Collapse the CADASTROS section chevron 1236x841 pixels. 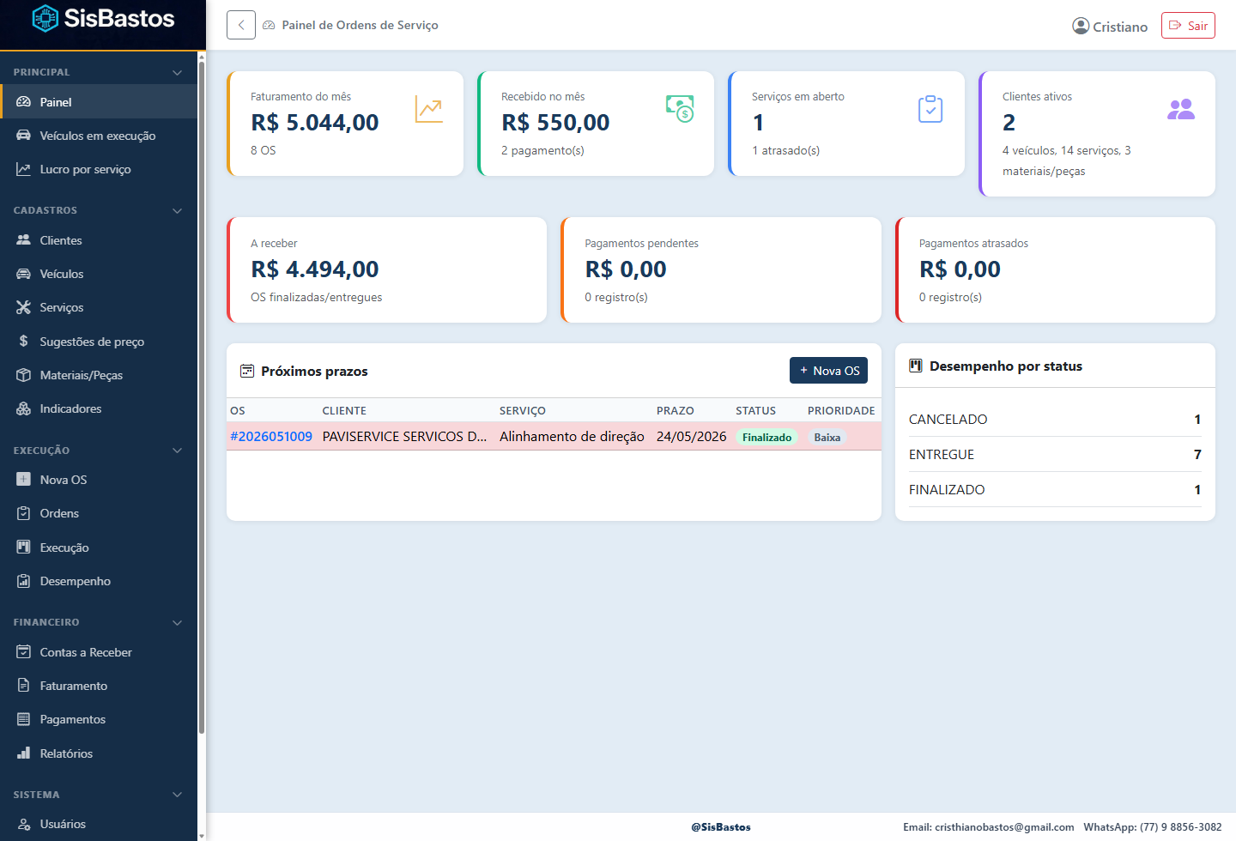coord(177,210)
